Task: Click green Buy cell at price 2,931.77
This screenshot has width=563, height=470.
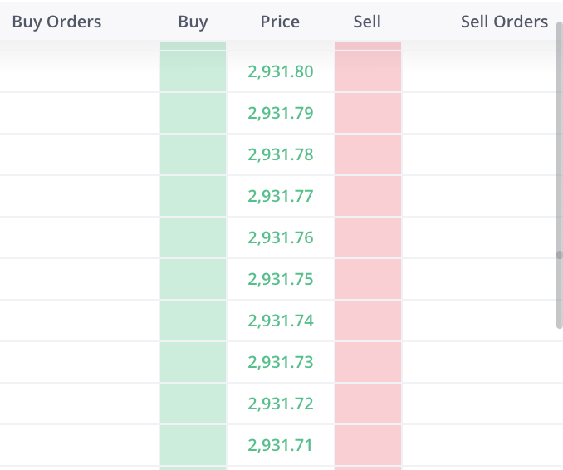Action: 193,196
